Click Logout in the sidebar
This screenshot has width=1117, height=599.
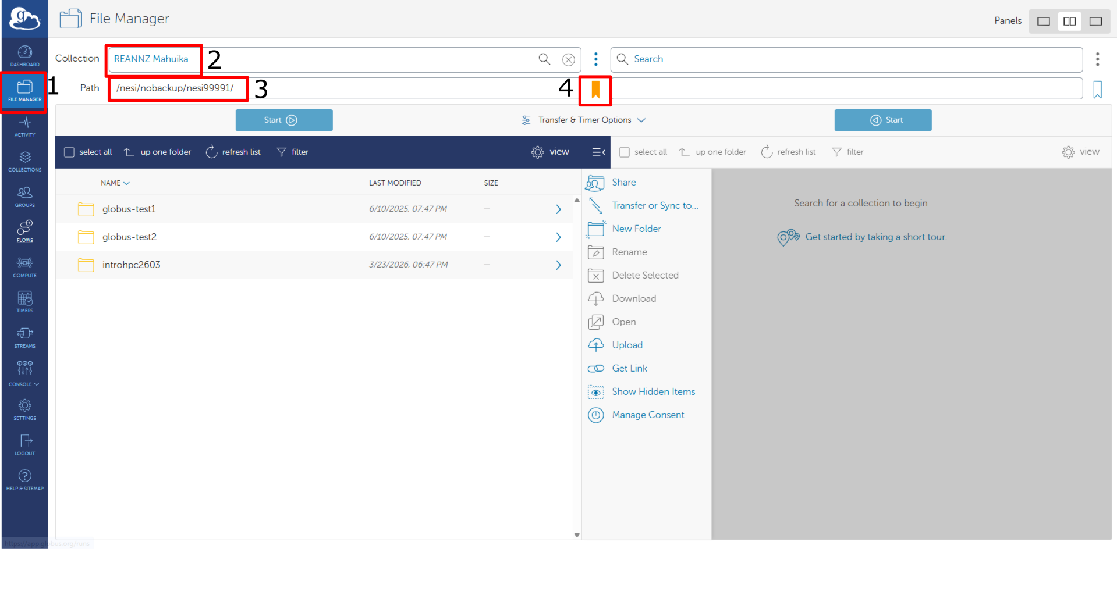pyautogui.click(x=24, y=445)
